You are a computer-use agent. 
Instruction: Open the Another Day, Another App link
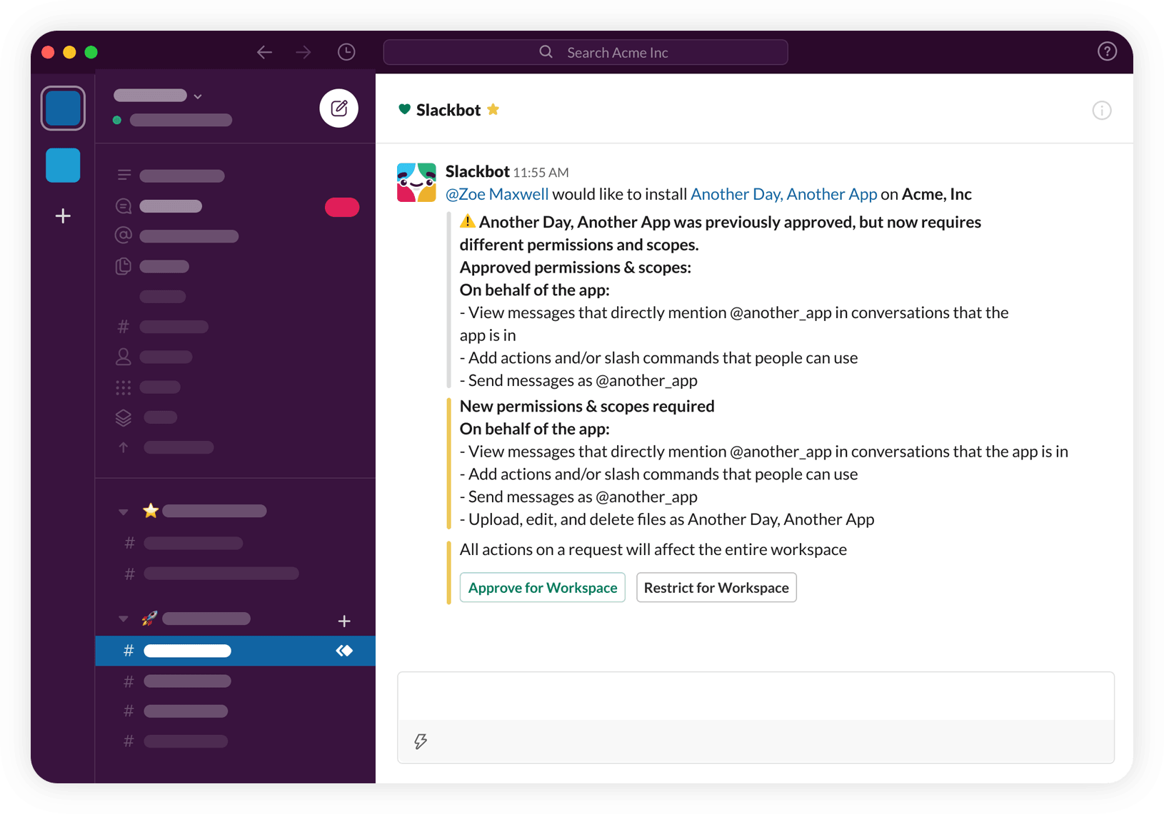pos(783,193)
